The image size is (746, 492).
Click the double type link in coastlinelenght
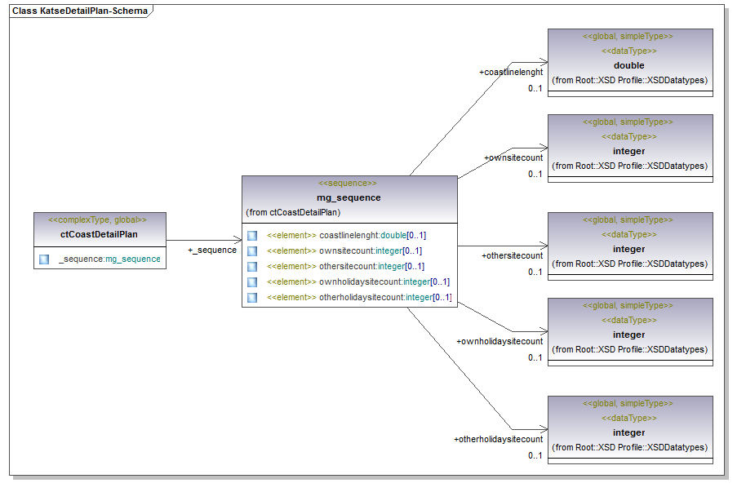tap(393, 236)
